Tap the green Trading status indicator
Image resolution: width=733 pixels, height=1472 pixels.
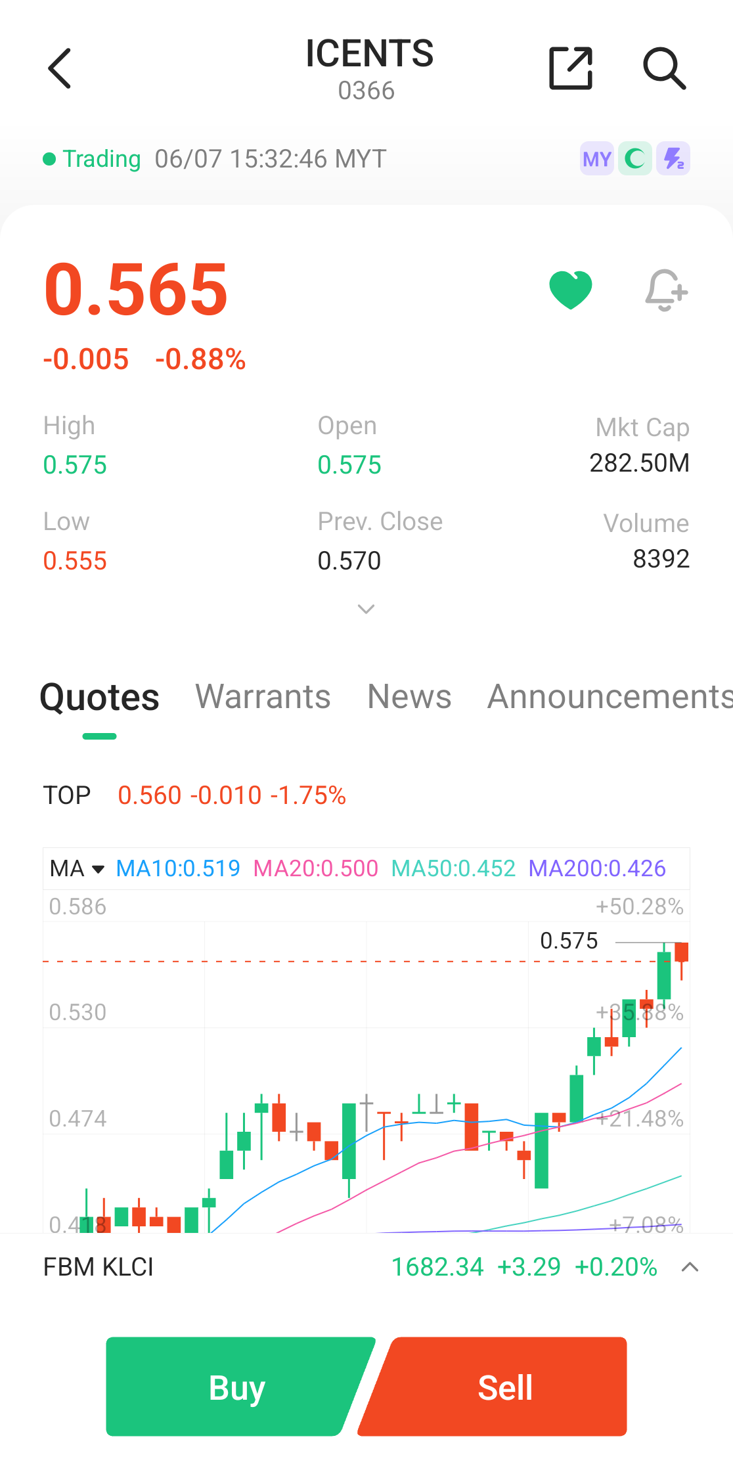pyautogui.click(x=92, y=159)
